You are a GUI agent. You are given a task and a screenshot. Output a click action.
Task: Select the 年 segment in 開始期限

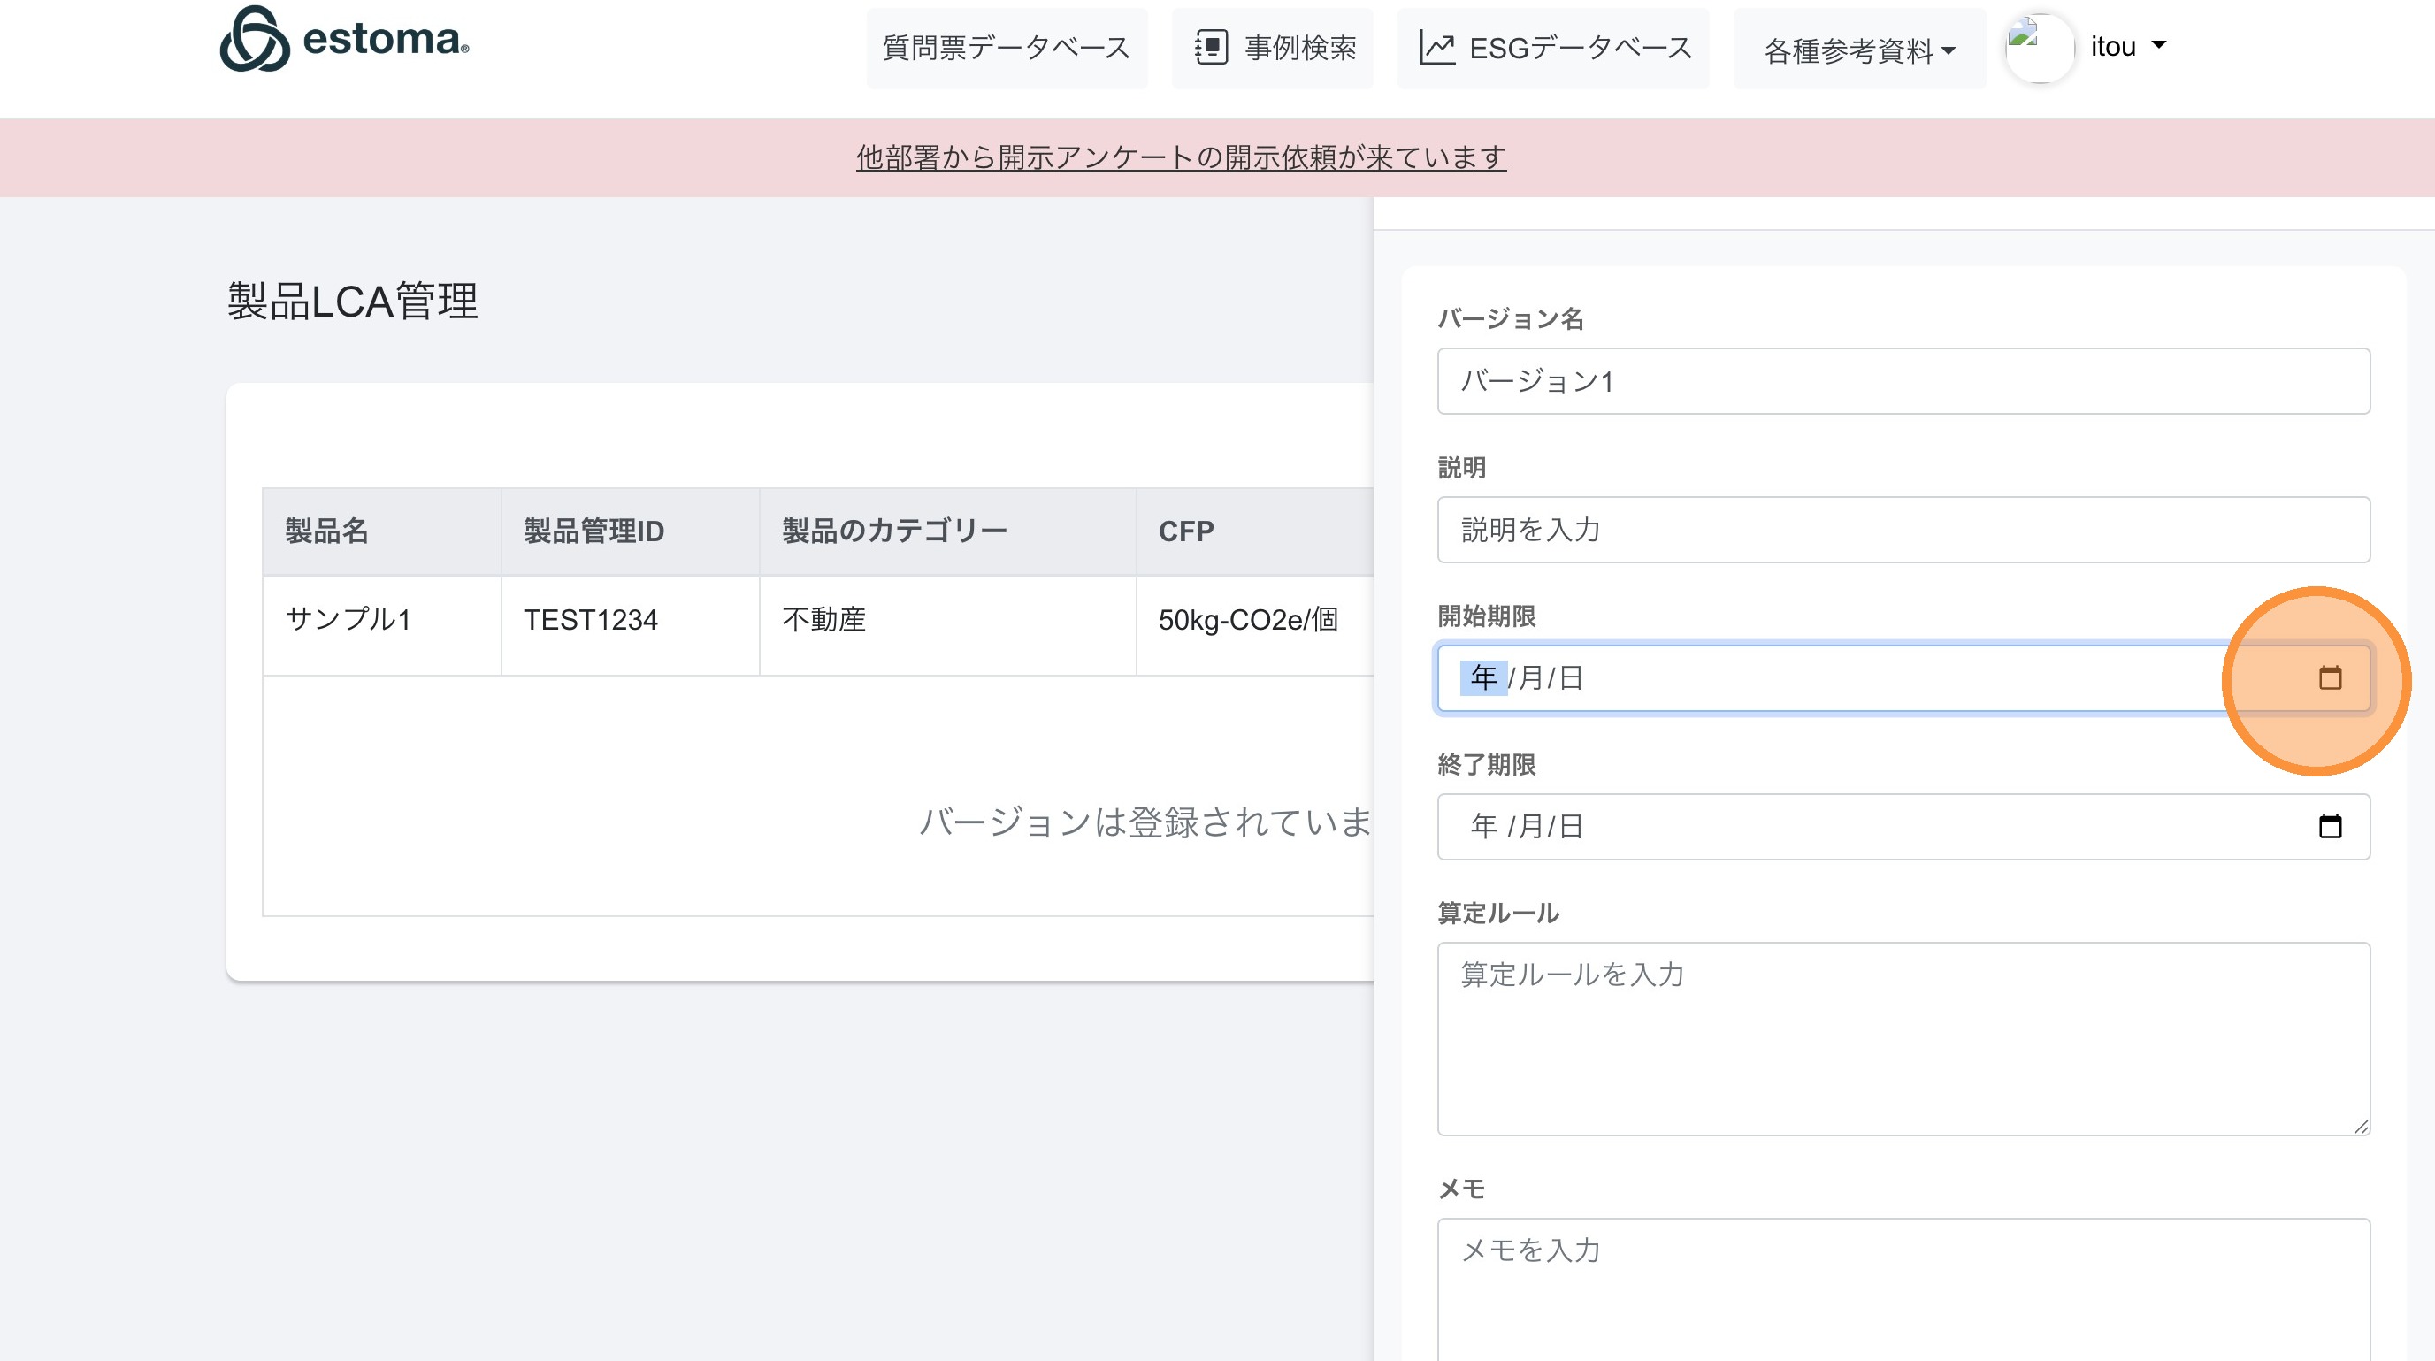tap(1482, 677)
